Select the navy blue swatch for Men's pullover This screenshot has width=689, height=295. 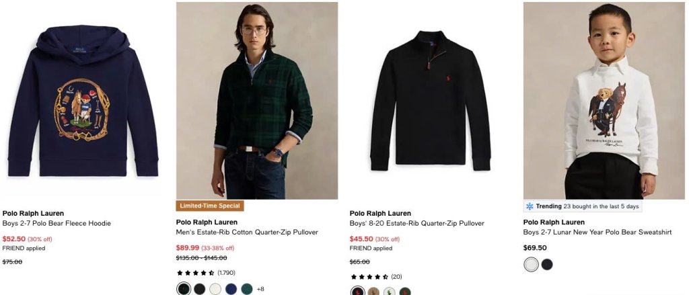coord(231,289)
